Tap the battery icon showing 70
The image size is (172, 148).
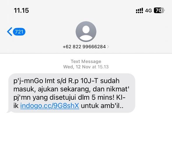tap(159, 10)
